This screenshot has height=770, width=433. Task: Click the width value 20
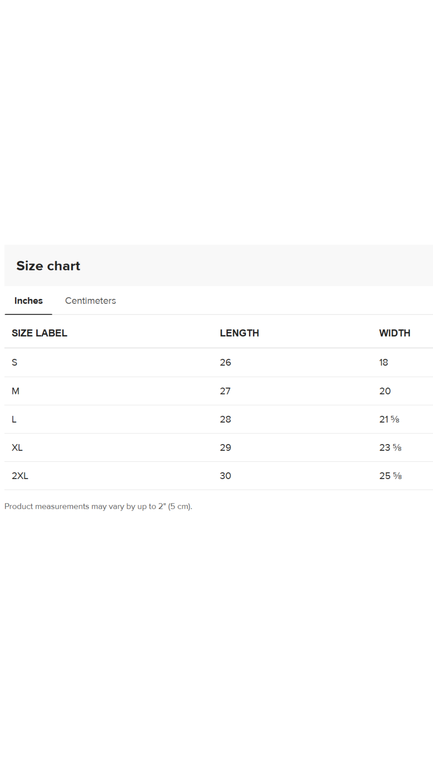(x=385, y=391)
